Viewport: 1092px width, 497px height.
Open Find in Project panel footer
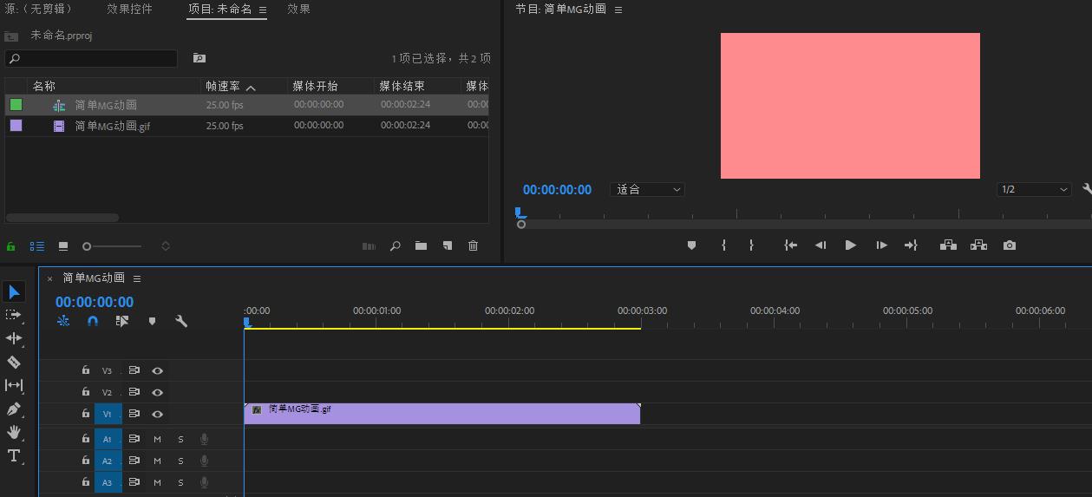tap(395, 246)
